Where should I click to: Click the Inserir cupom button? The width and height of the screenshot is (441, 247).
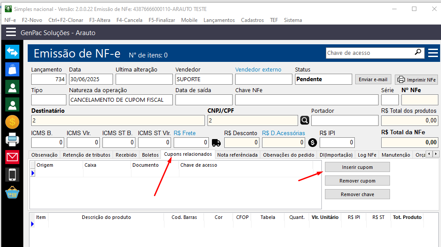coord(357,167)
